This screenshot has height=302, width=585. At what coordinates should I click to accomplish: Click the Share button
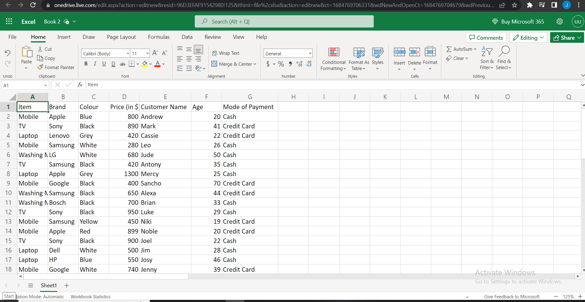coord(566,37)
